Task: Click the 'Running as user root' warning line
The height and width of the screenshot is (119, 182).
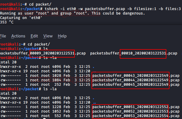Action: coord(73,13)
